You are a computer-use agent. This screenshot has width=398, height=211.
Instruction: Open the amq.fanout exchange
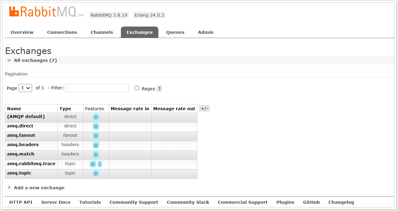point(21,135)
